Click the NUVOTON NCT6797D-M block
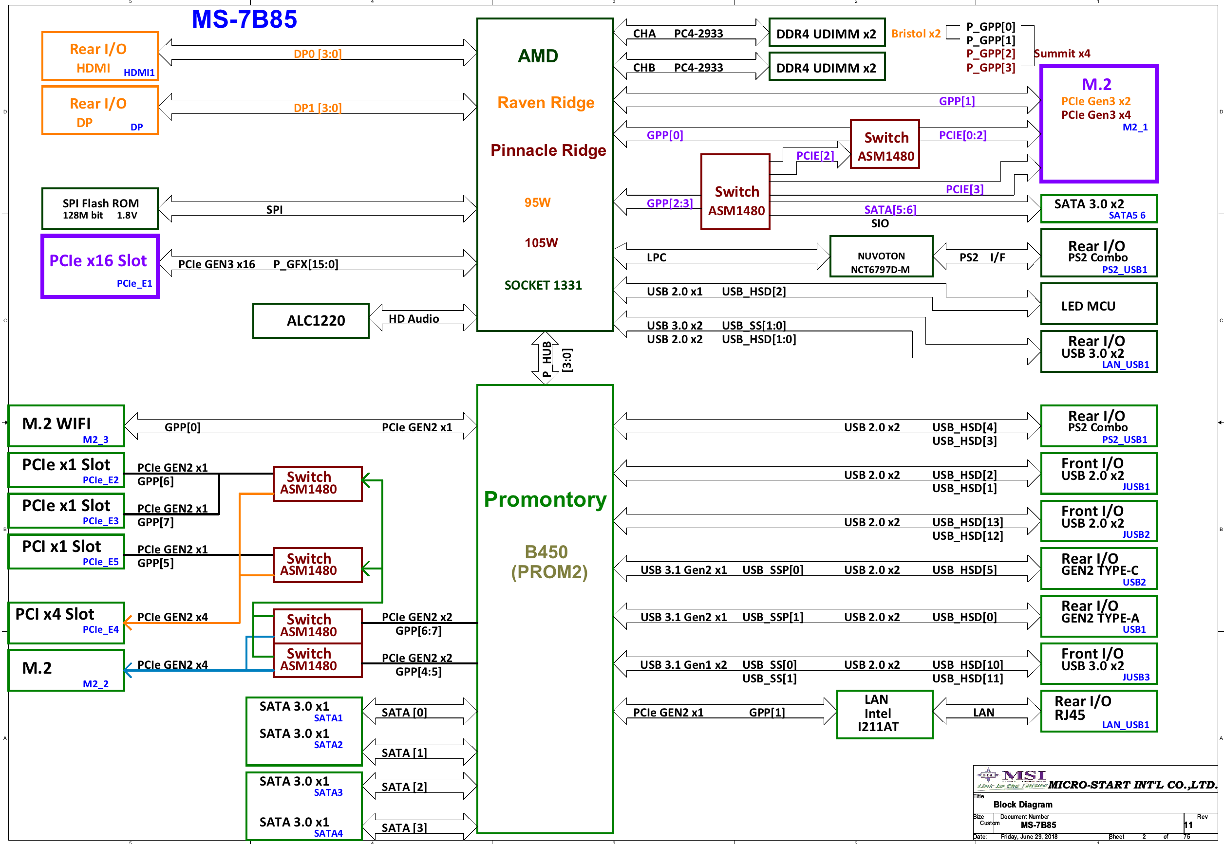This screenshot has height=844, width=1224. coord(881,257)
